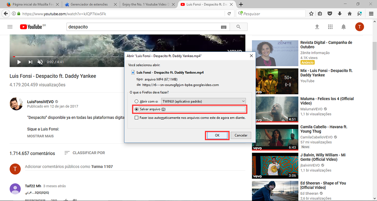Click the video downloader extension icon
Viewport: 377px width, 201px height.
(360, 14)
